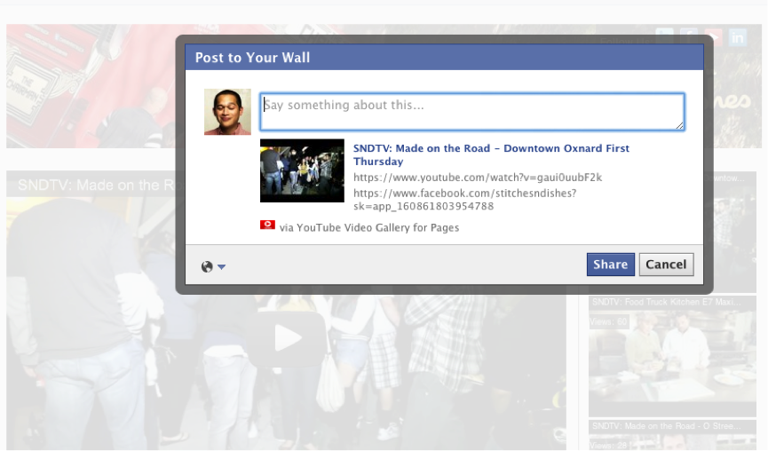The height and width of the screenshot is (451, 768).
Task: Play the main background video
Action: coord(288,338)
